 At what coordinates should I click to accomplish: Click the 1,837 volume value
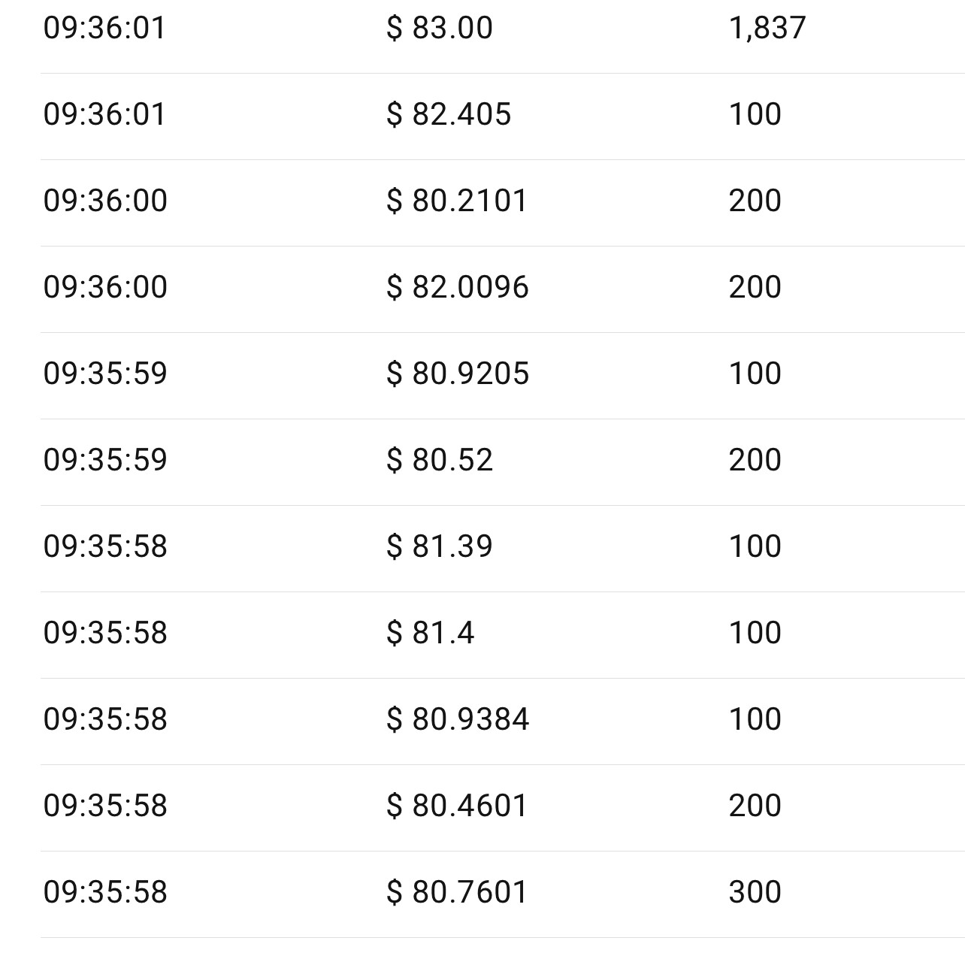tap(767, 29)
